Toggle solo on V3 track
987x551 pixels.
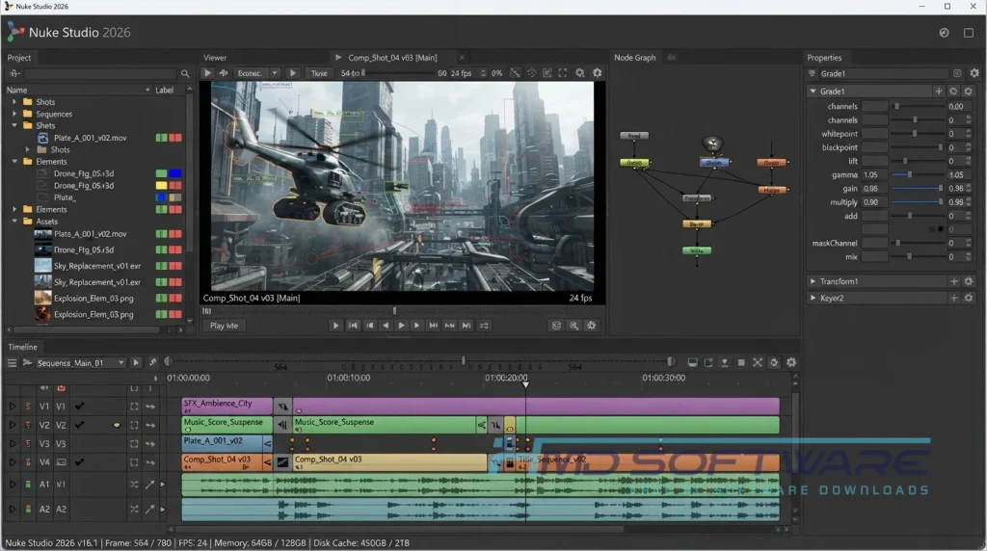tap(28, 443)
